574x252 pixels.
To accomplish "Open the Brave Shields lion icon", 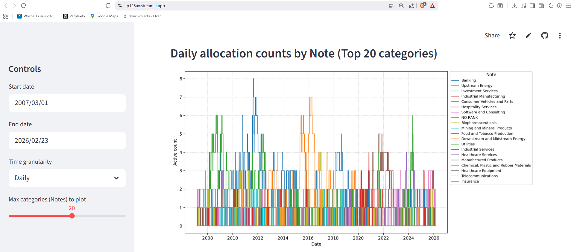I will [x=422, y=5].
